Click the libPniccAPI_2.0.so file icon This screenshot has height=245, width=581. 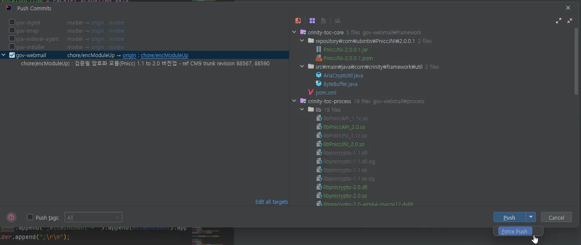(319, 127)
